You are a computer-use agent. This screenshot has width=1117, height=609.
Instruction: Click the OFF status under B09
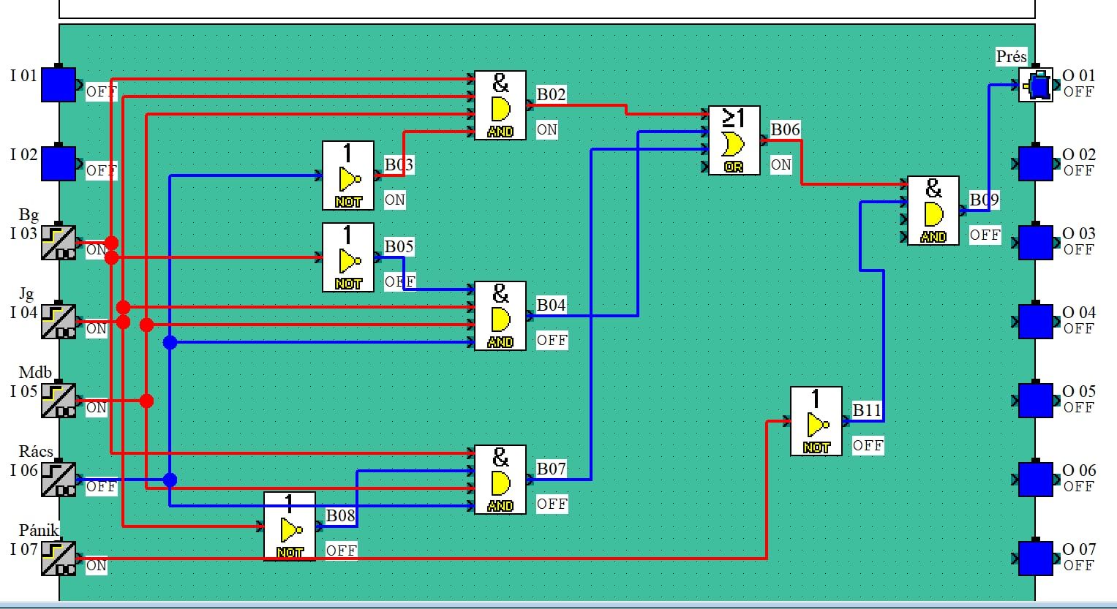tap(985, 235)
